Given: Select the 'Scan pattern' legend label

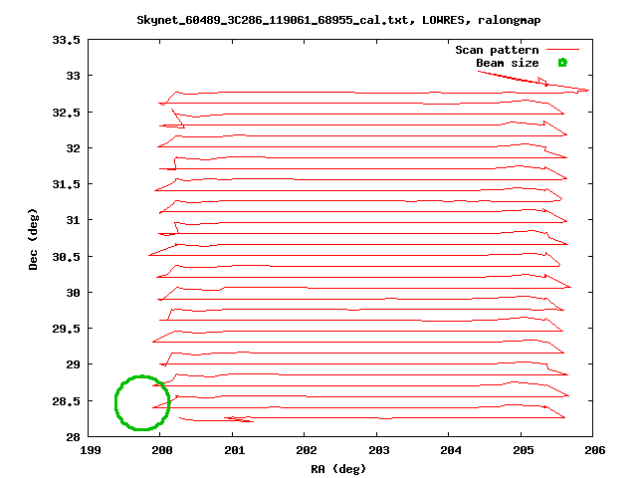Looking at the screenshot, I should (x=497, y=50).
